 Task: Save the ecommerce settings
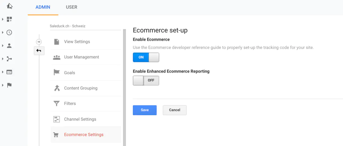tap(145, 110)
